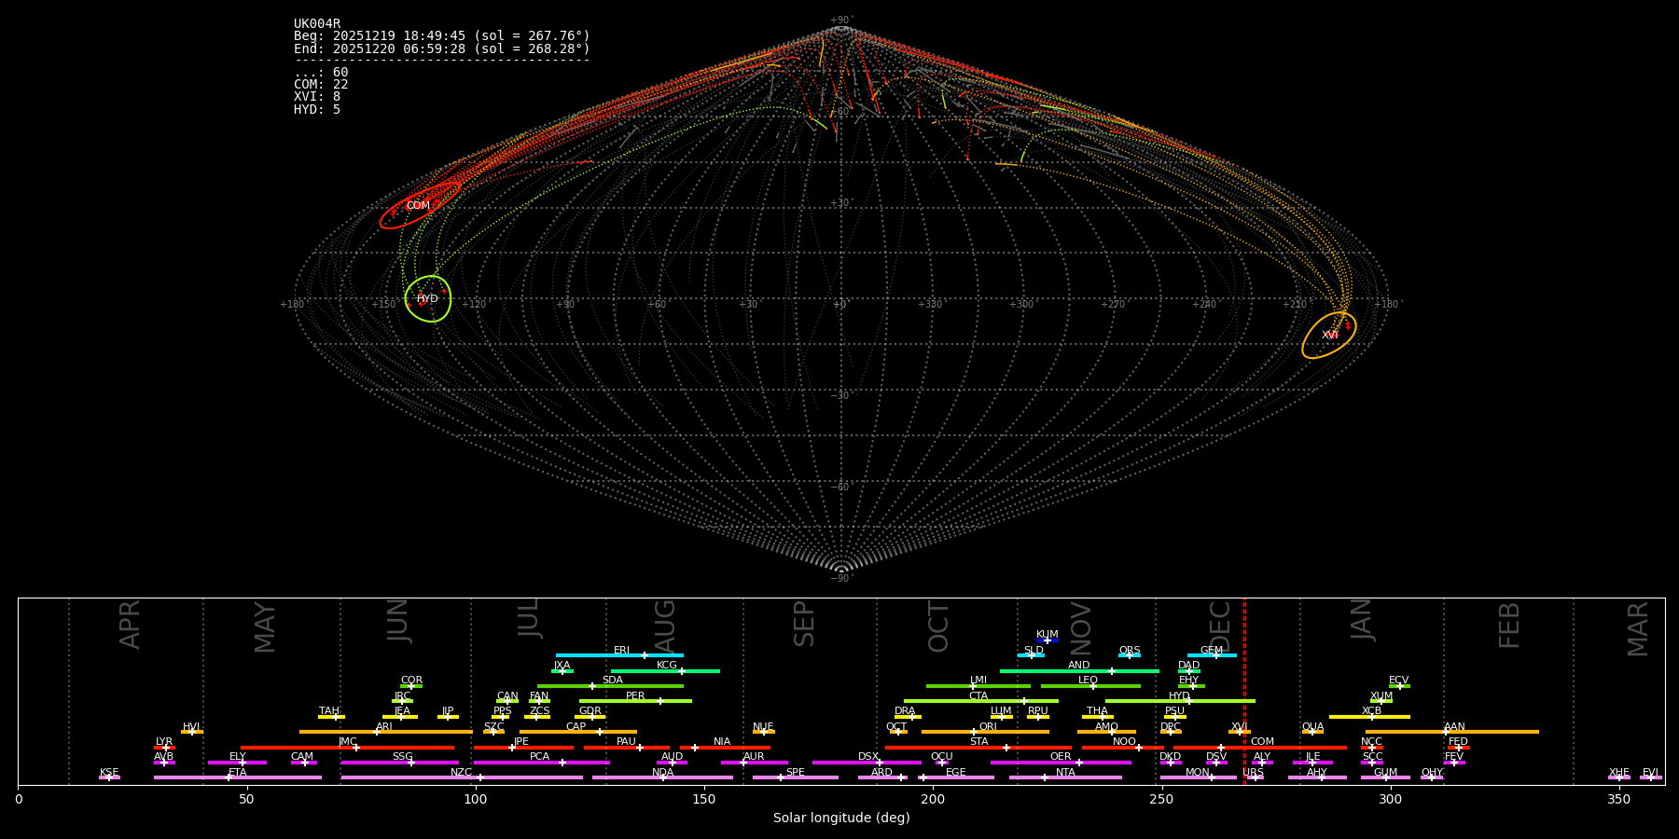The height and width of the screenshot is (839, 1679).
Task: Click the red STA shower bar
Action: coord(978,748)
